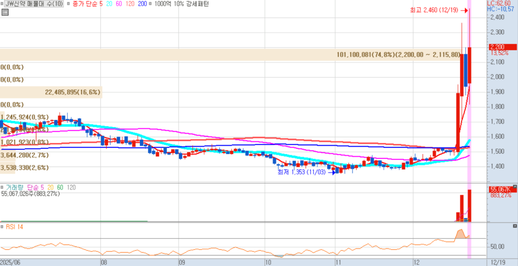Click the 11 month marker on time axis
The width and height of the screenshot is (518, 266).
click(338, 263)
